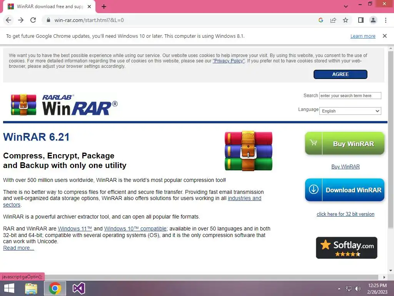Bookmark this page with the star icon
The image size is (394, 296).
pyautogui.click(x=346, y=20)
